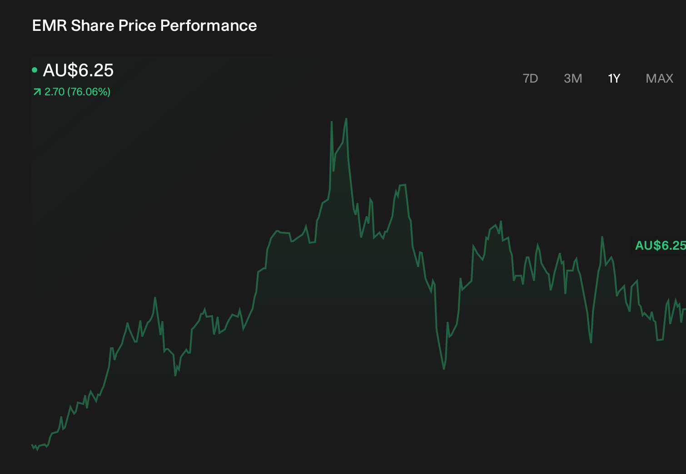Click the upward arrow icon before 2.70

[37, 92]
